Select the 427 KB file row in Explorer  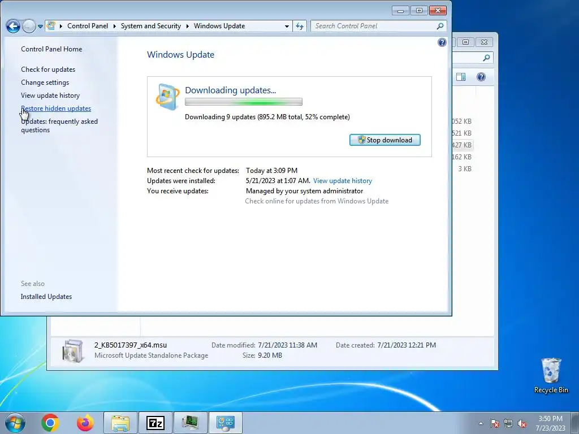pos(462,145)
